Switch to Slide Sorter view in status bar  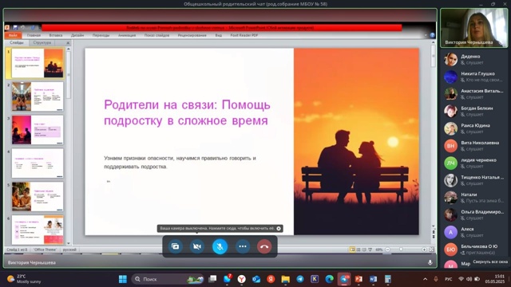358,250
